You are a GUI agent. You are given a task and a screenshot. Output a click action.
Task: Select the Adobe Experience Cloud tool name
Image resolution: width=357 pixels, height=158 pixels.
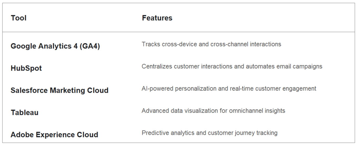(x=54, y=135)
